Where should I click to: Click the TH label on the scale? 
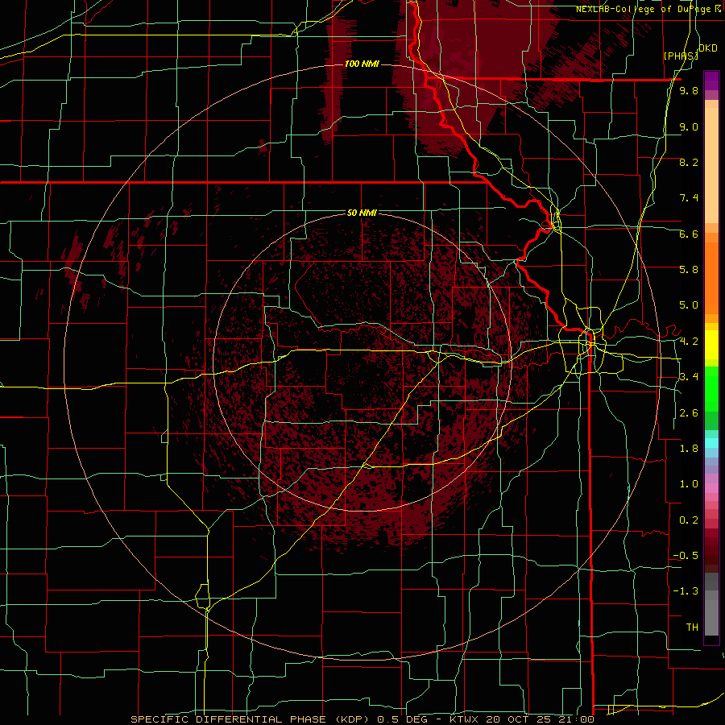pos(692,628)
